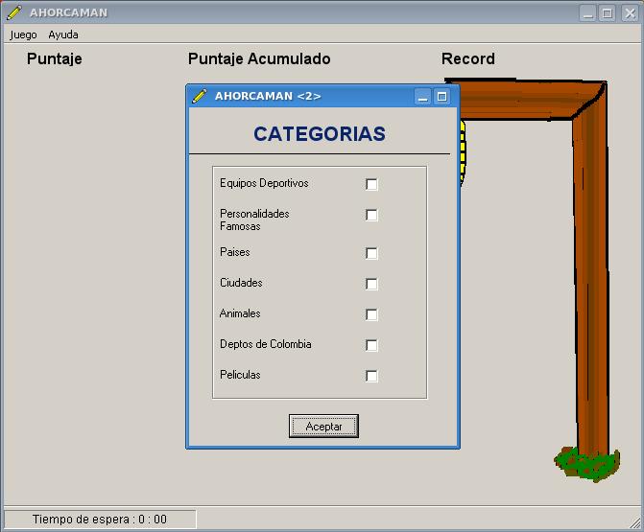Toggle the Animales checkbox
Screen dimensions: 644x532
pos(371,314)
